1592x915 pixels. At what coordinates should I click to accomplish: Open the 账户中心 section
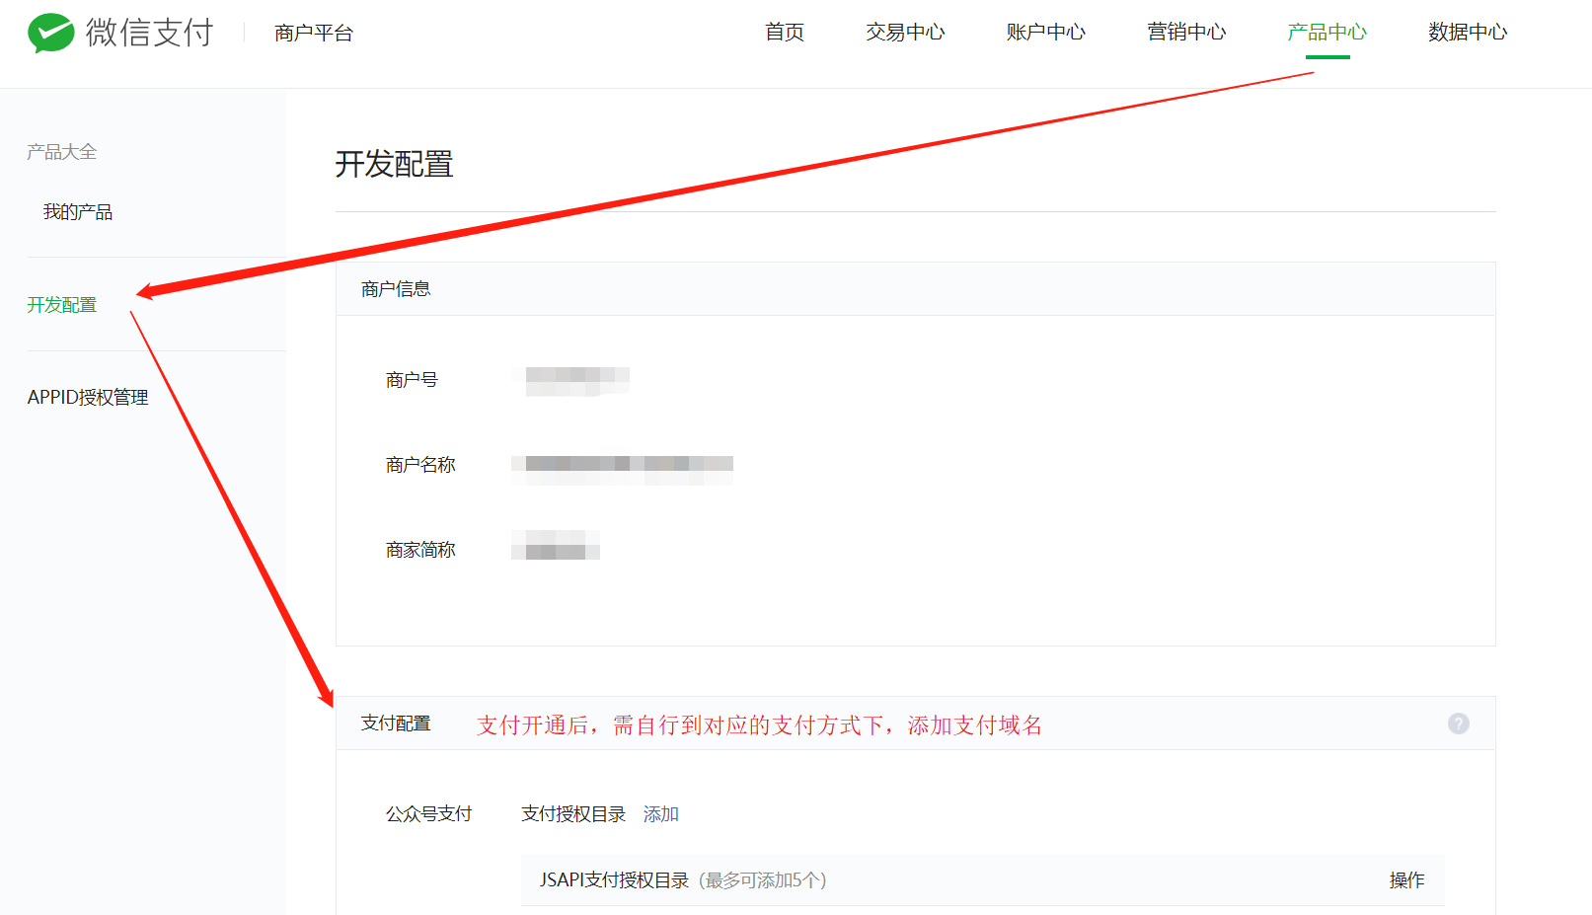pos(1045,33)
